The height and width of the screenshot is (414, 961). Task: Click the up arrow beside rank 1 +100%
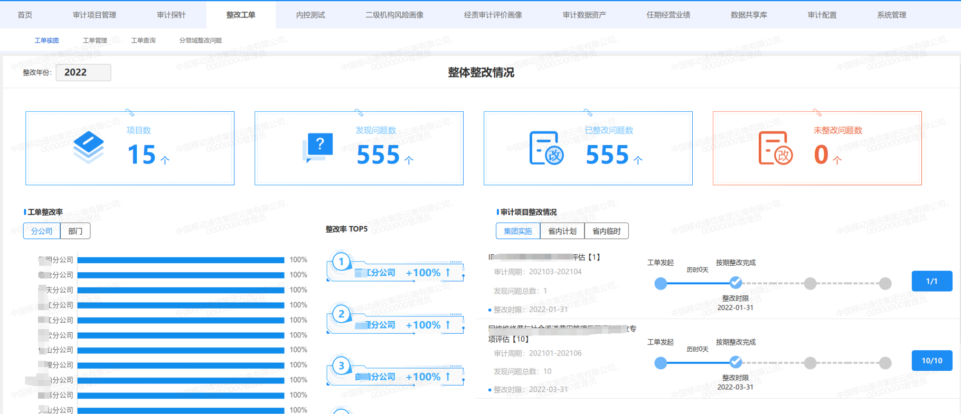pyautogui.click(x=448, y=272)
